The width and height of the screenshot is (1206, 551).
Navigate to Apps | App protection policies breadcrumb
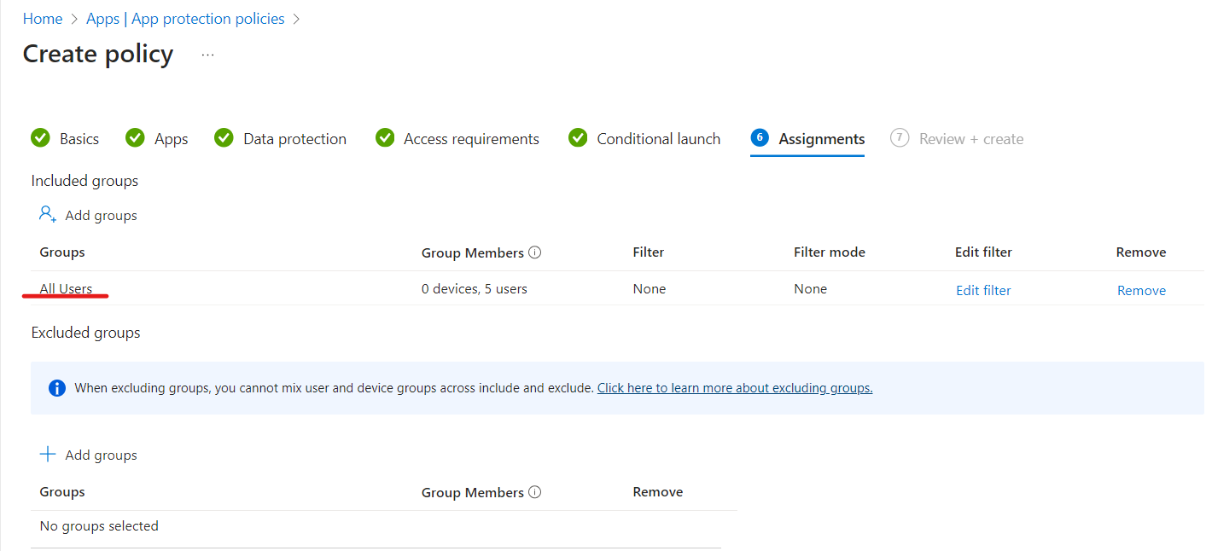pos(184,18)
